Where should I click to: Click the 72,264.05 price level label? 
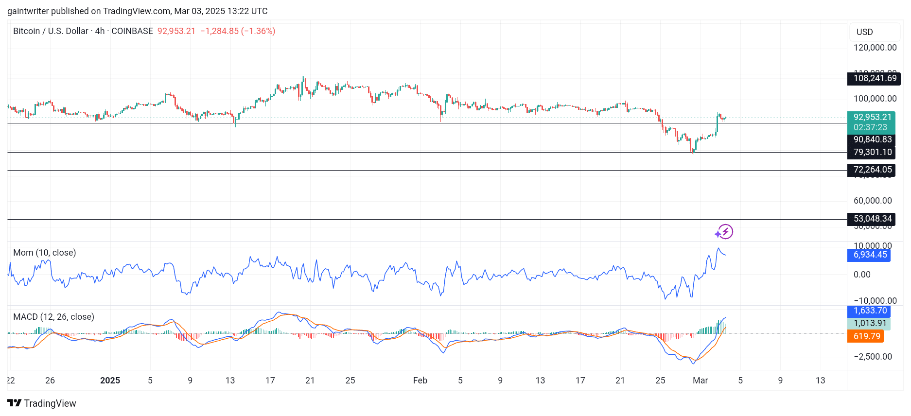click(x=872, y=170)
